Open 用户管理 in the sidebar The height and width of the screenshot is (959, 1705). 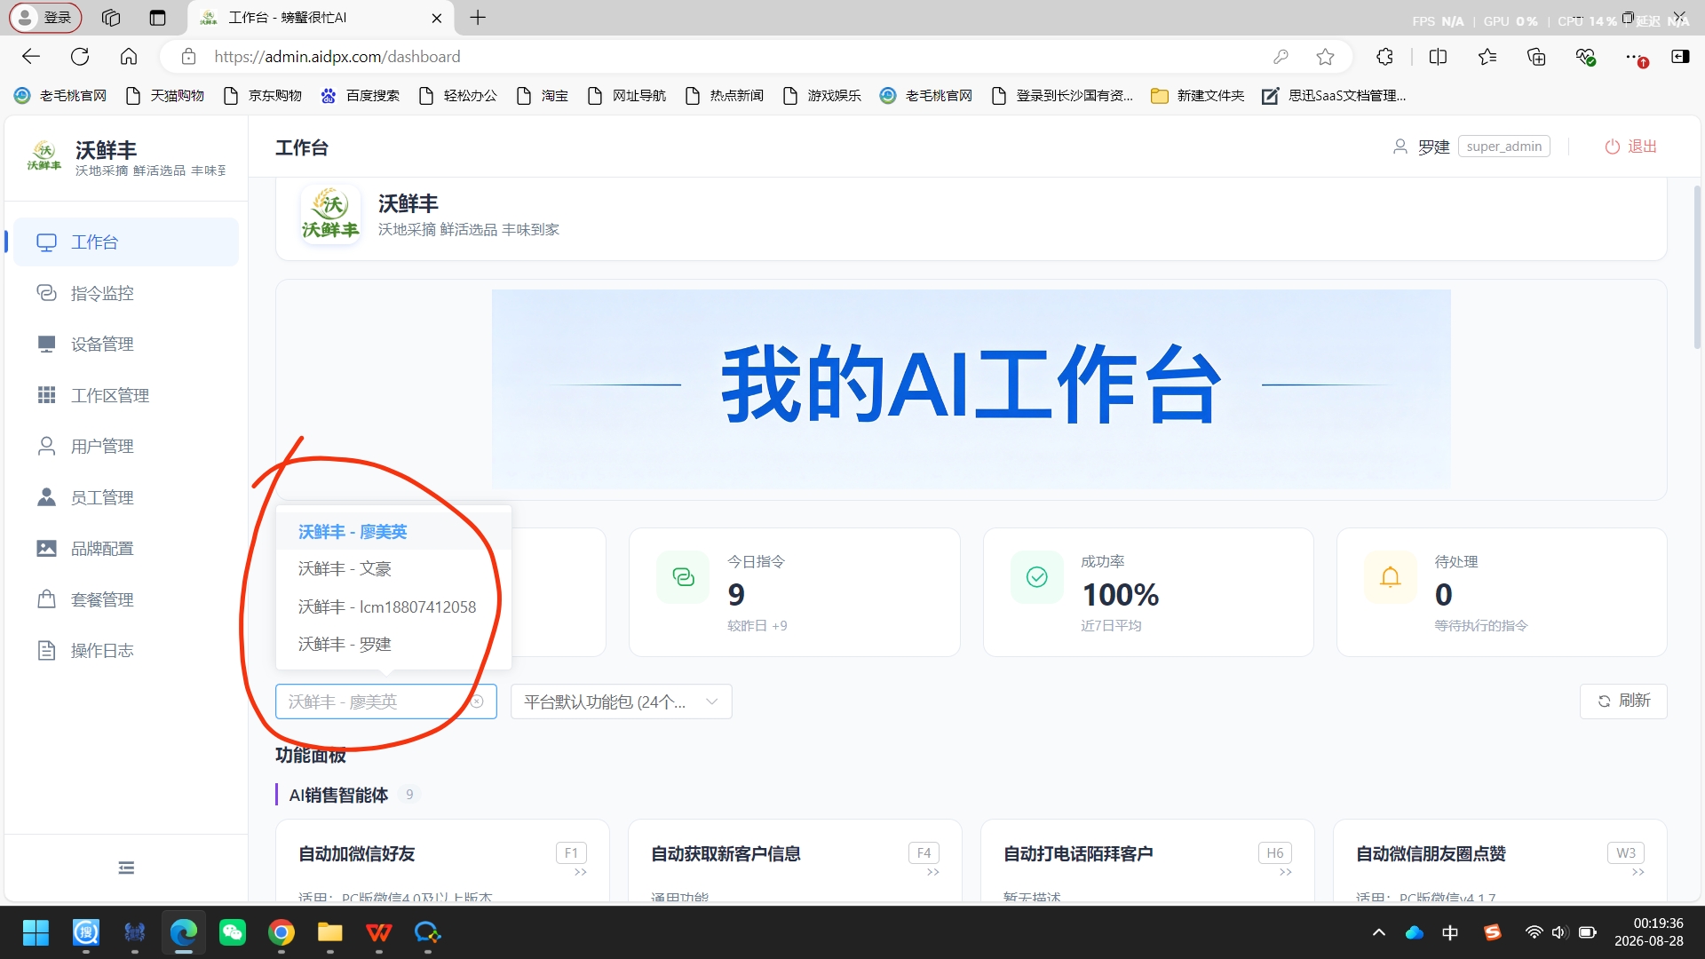[126, 446]
